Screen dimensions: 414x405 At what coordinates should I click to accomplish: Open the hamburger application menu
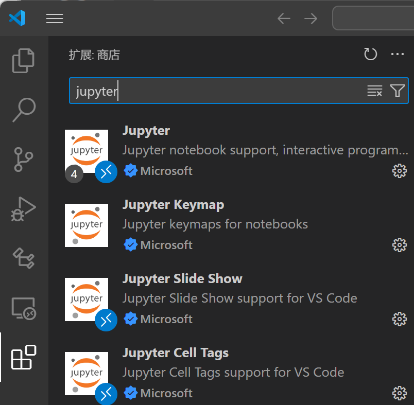(x=55, y=19)
